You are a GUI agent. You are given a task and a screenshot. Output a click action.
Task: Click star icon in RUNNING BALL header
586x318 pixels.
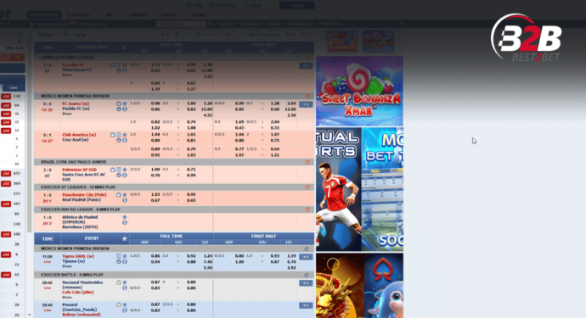pyautogui.click(x=125, y=47)
